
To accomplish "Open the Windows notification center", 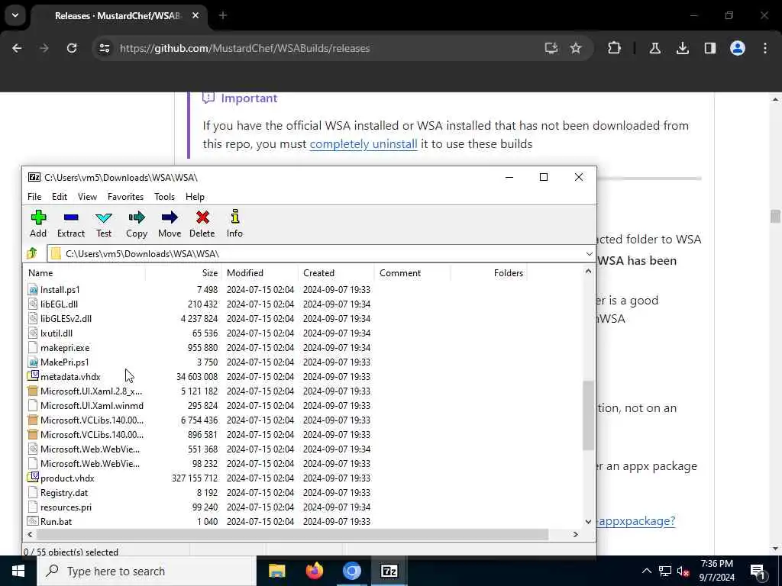I will point(758,571).
